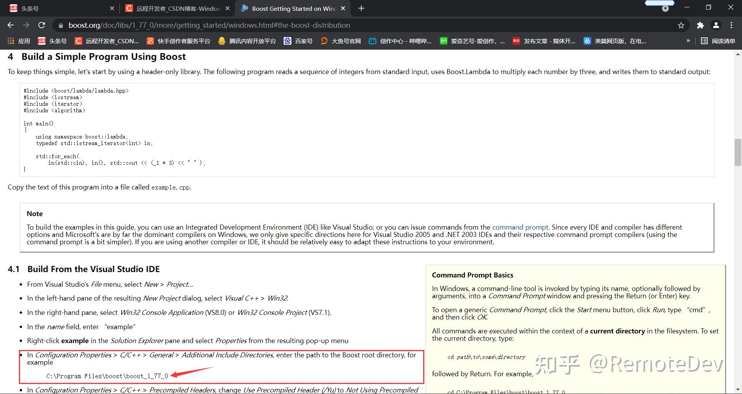Click the site security lock icon

coord(61,25)
